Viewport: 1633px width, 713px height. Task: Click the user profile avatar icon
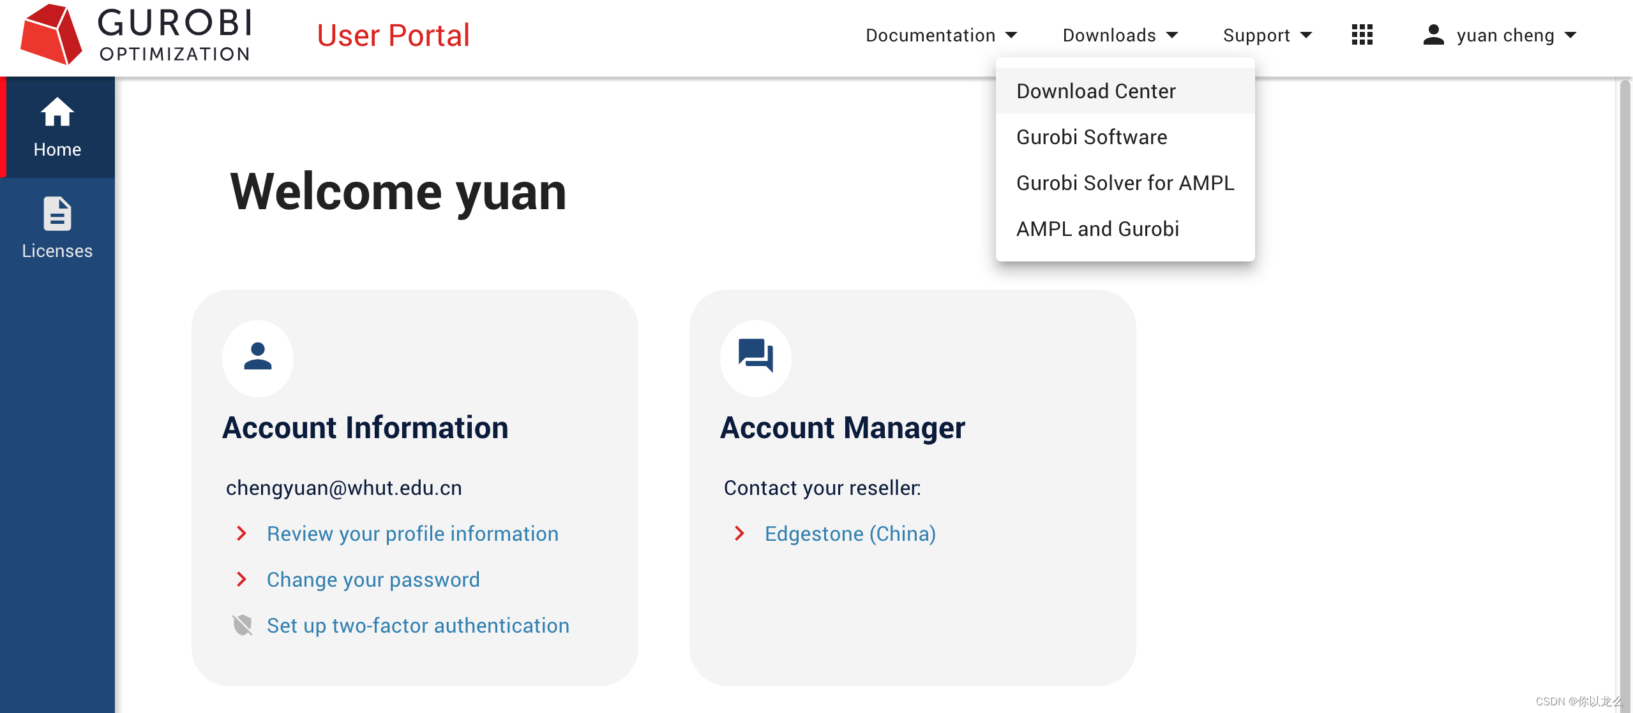coord(1433,35)
